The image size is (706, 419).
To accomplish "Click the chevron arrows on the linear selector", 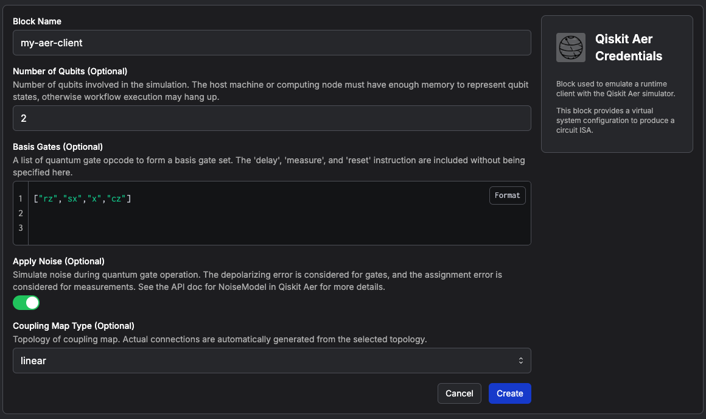I will (520, 361).
